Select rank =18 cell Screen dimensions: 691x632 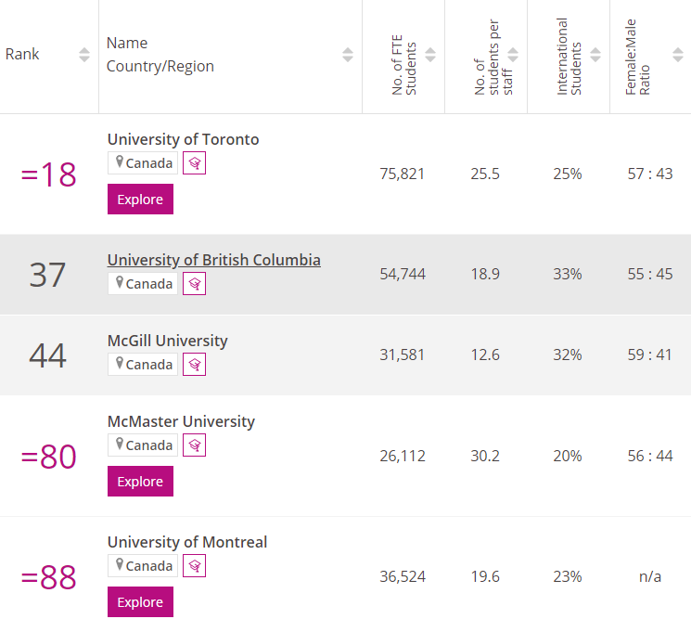pos(48,174)
